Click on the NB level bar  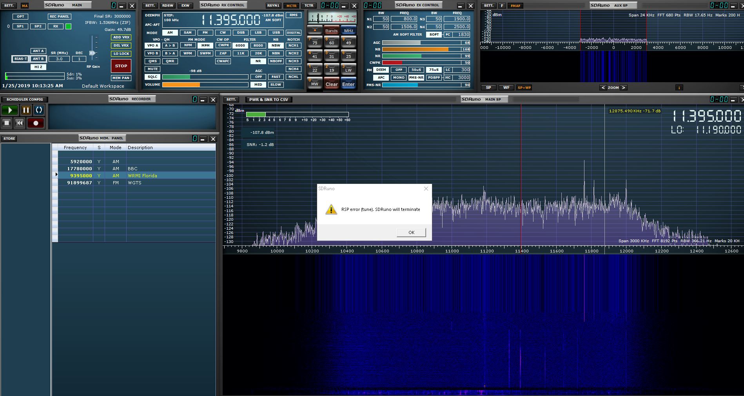[426, 49]
